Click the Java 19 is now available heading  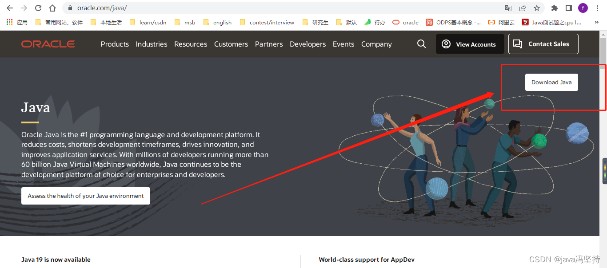(56, 260)
